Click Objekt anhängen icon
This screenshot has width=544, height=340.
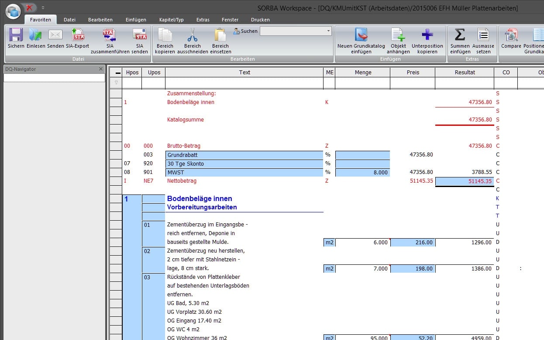[x=398, y=35]
